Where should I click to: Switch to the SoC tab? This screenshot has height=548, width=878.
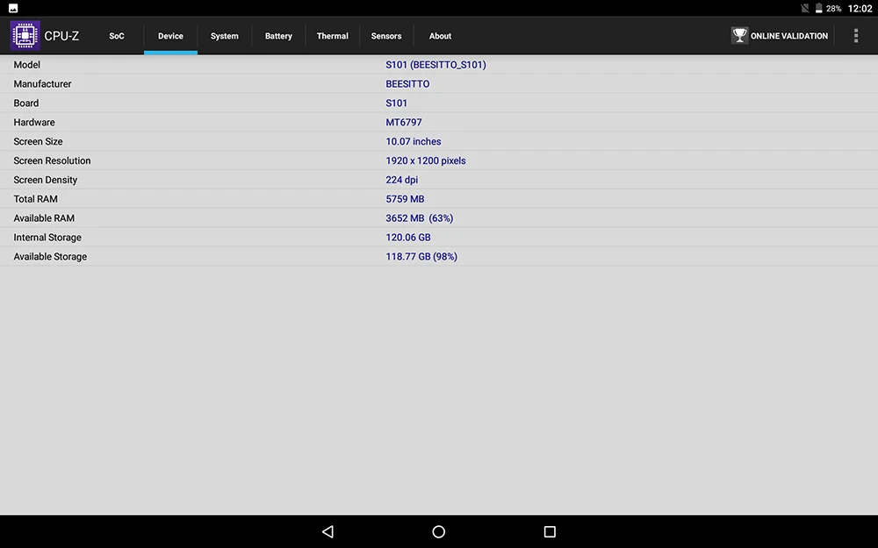tap(117, 36)
